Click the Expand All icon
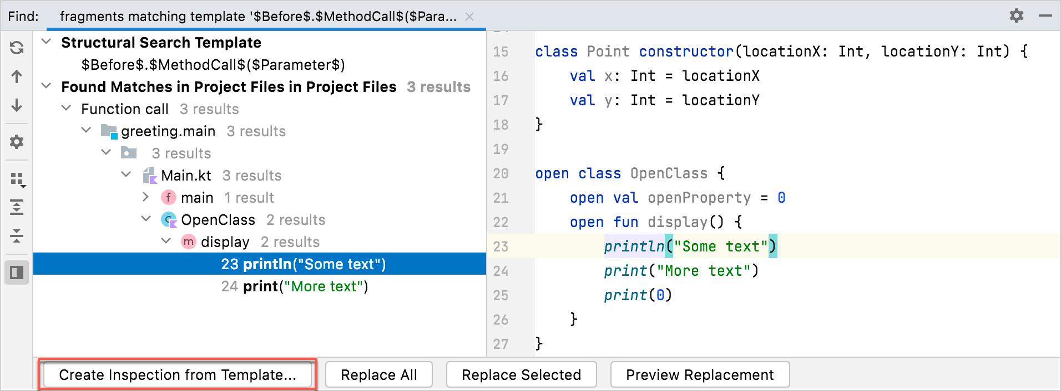This screenshot has width=1061, height=391. (x=17, y=208)
